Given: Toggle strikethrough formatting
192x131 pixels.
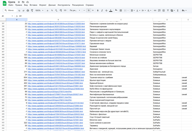Looking at the screenshot, I should click(x=106, y=10).
